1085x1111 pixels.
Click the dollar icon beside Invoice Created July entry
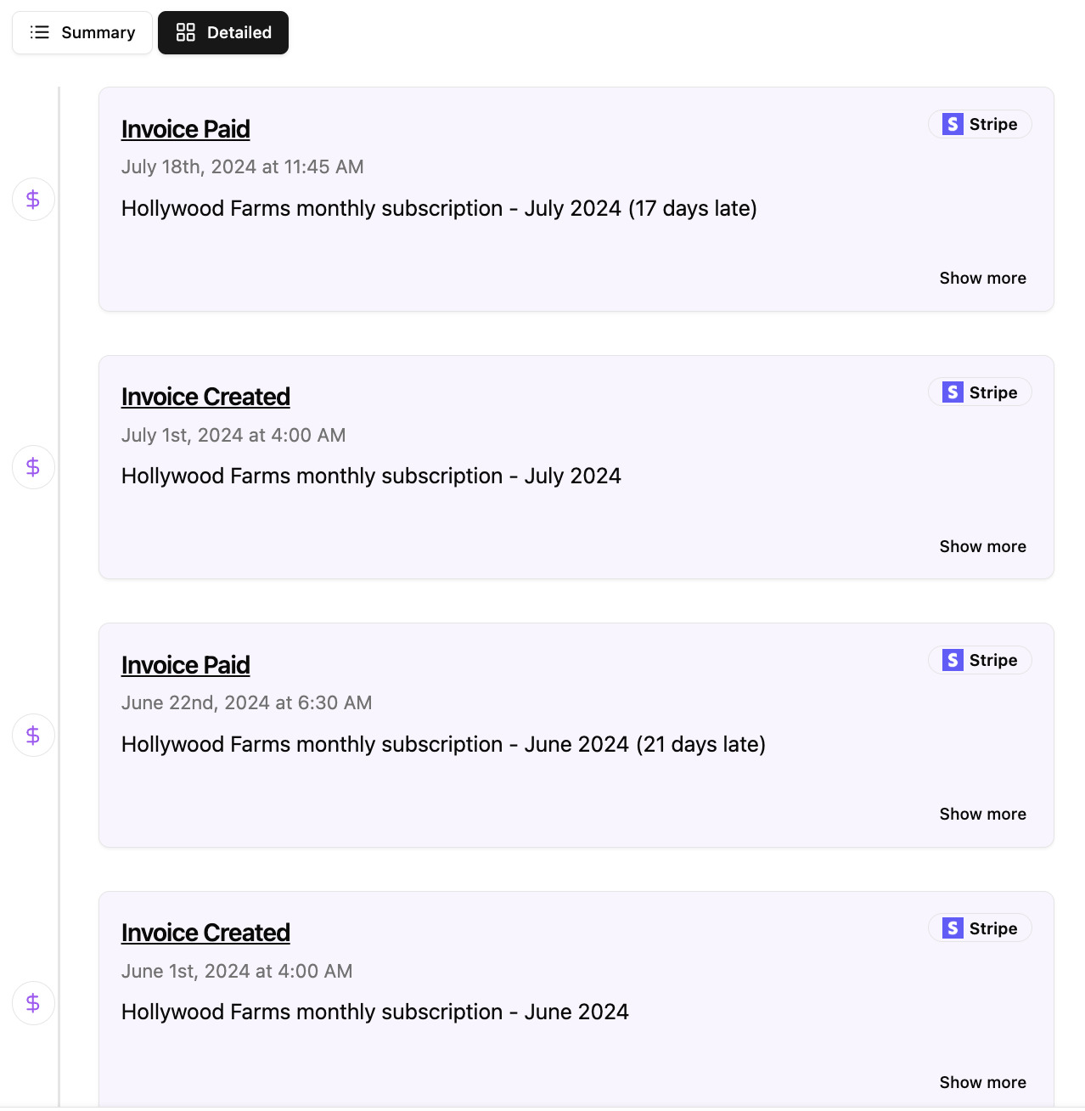coord(32,466)
